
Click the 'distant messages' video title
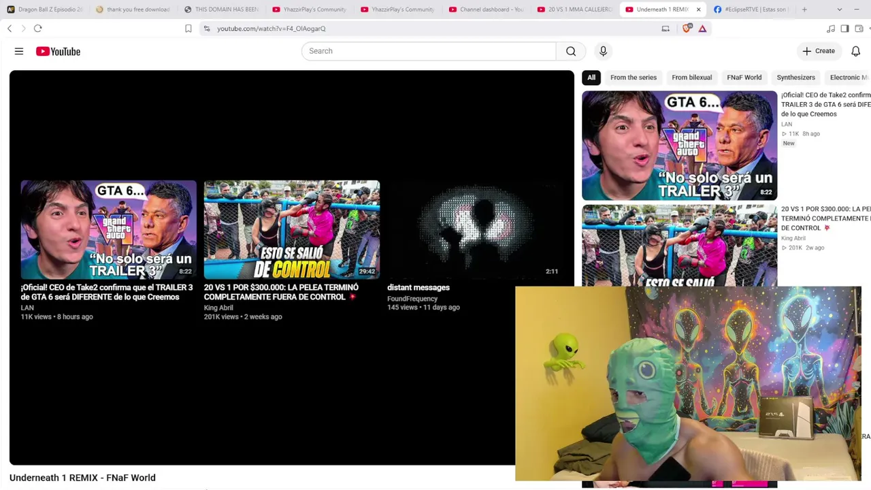pyautogui.click(x=418, y=288)
